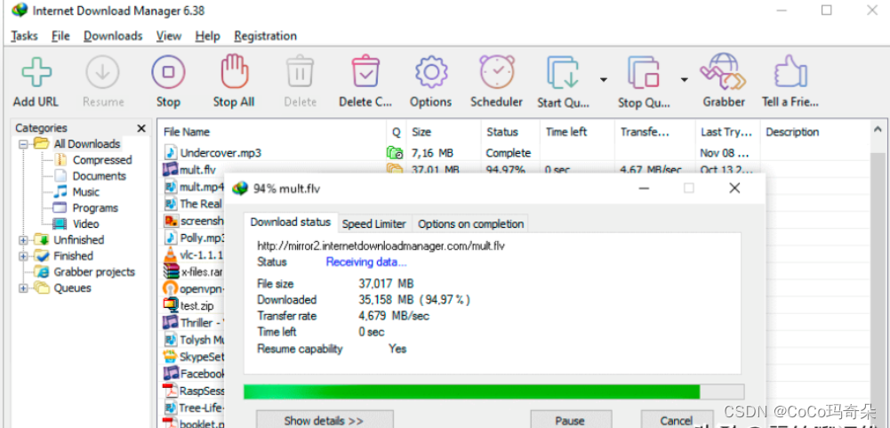890x428 pixels.
Task: Open the Tasks menu
Action: click(24, 36)
